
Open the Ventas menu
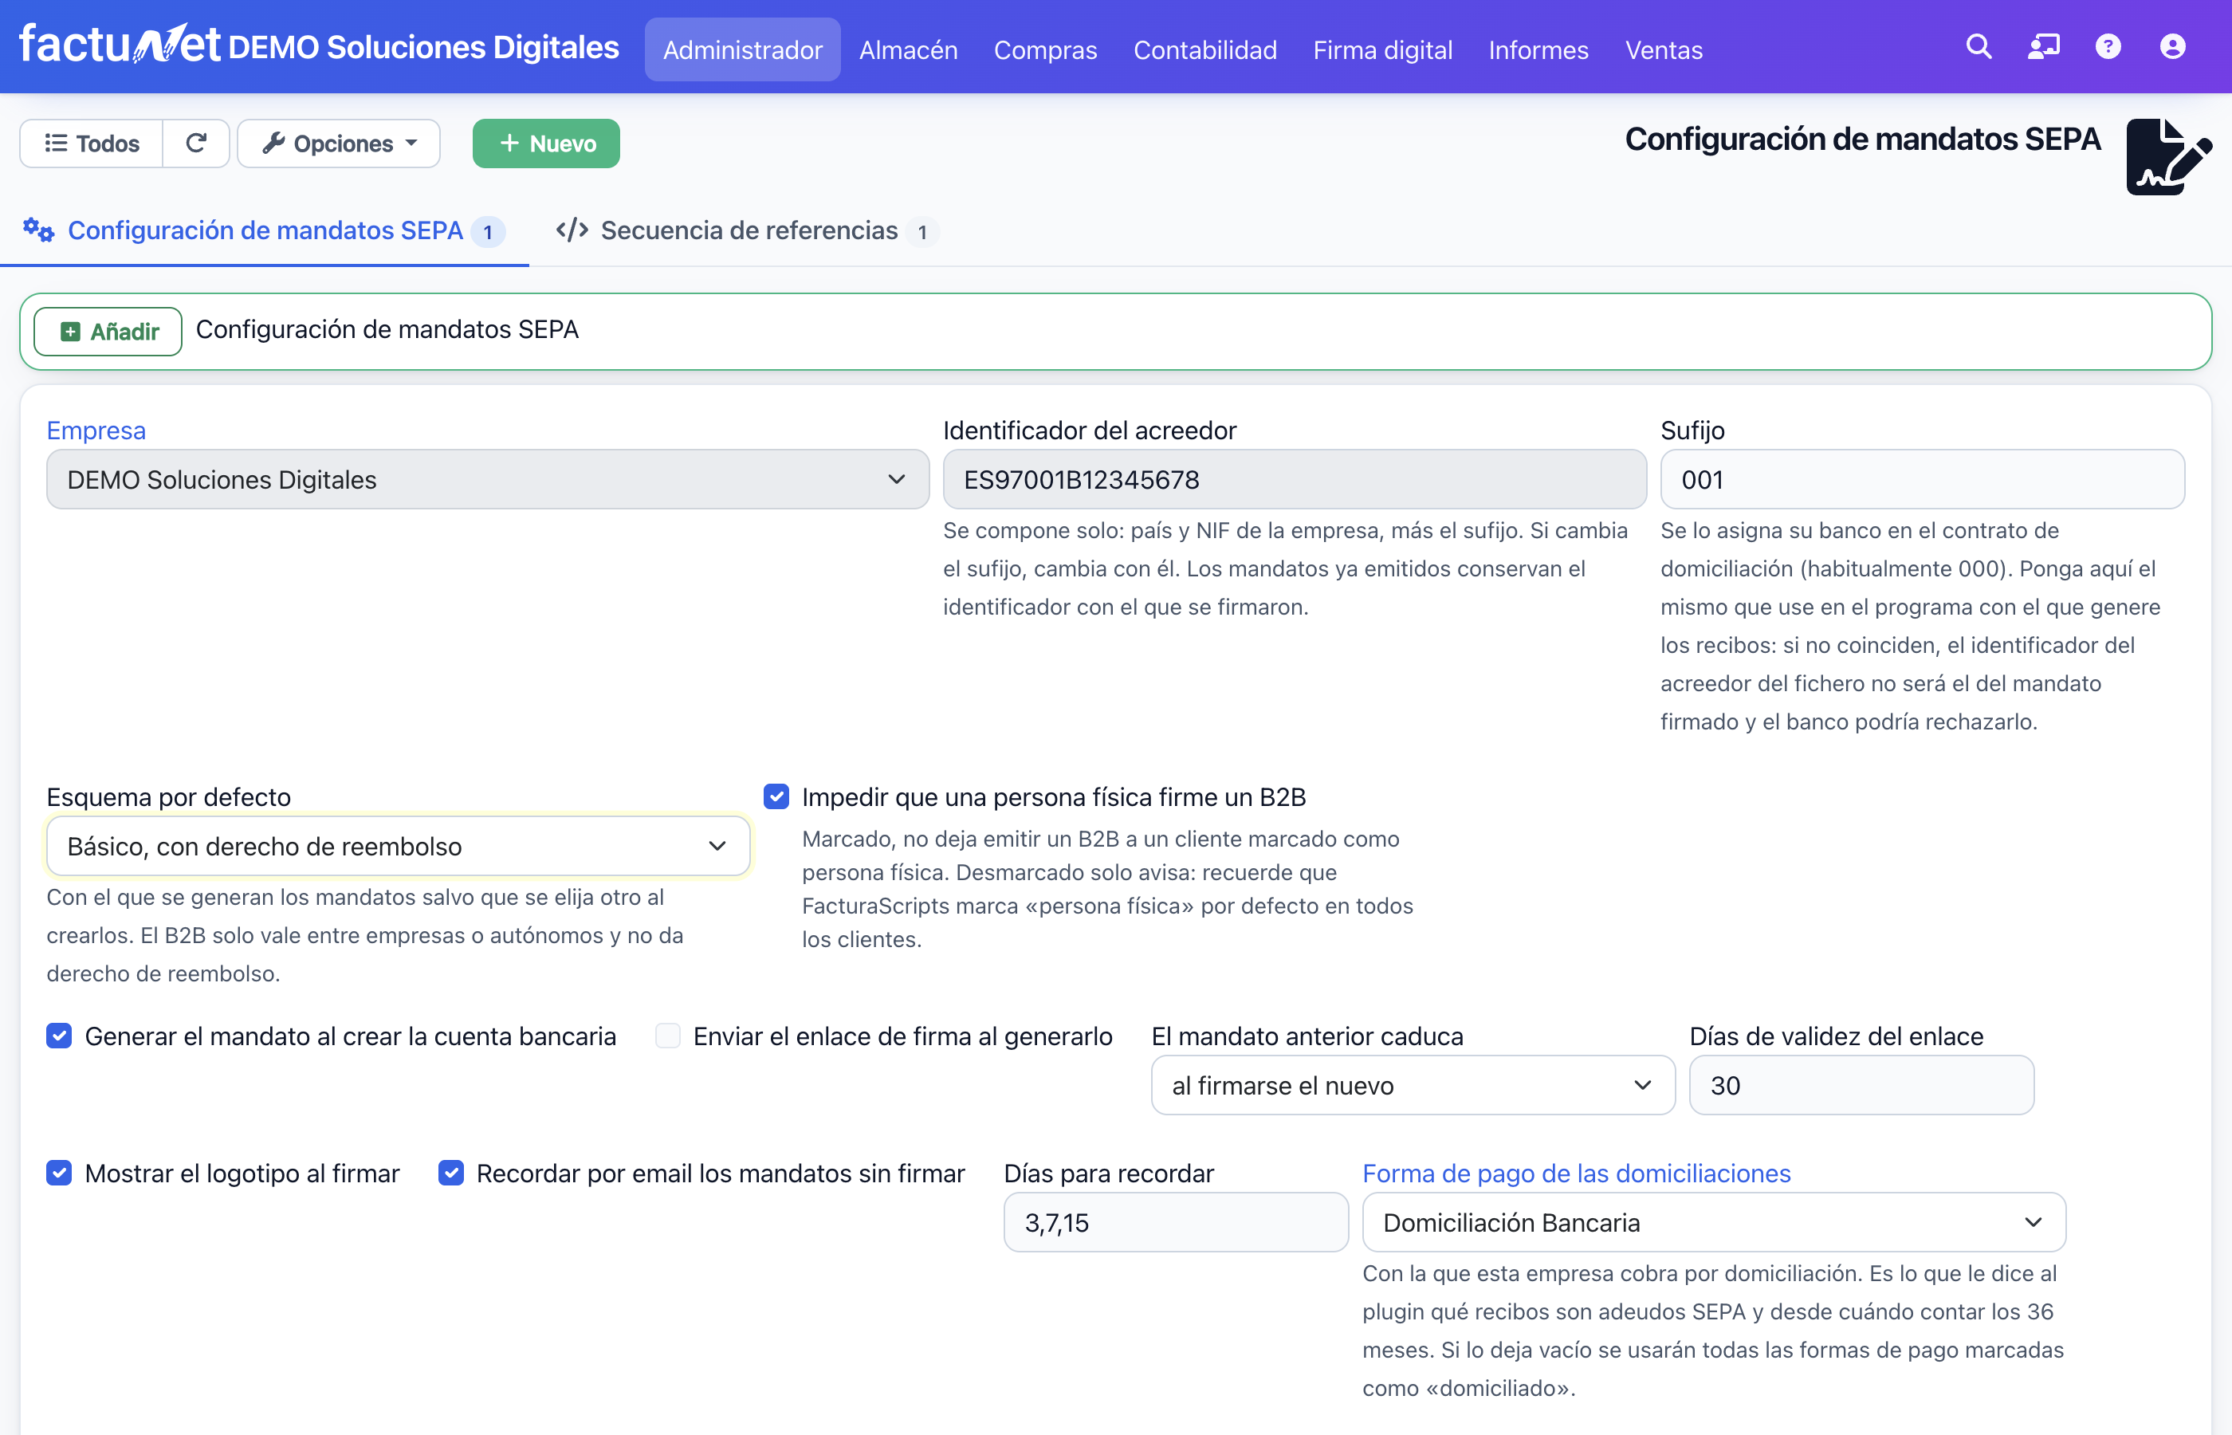coord(1664,49)
